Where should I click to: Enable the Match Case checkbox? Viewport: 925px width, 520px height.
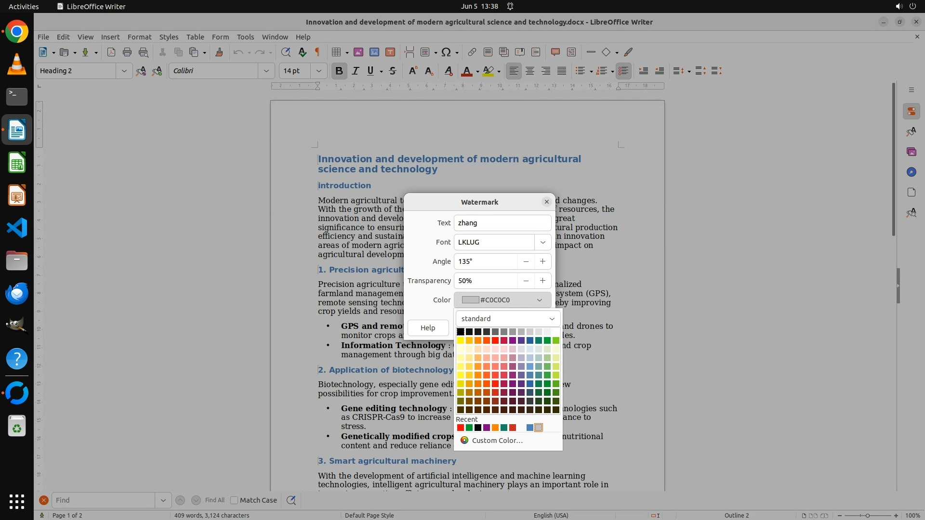(x=235, y=500)
